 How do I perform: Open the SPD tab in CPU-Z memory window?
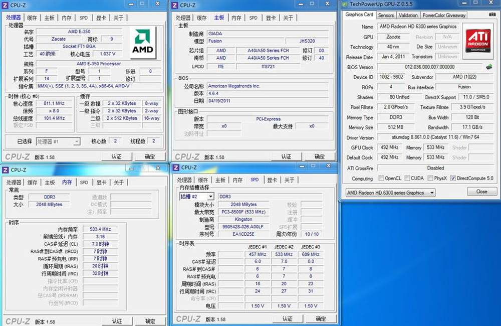point(84,183)
